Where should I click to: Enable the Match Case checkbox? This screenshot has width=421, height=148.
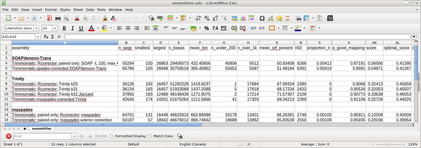(x=150, y=136)
